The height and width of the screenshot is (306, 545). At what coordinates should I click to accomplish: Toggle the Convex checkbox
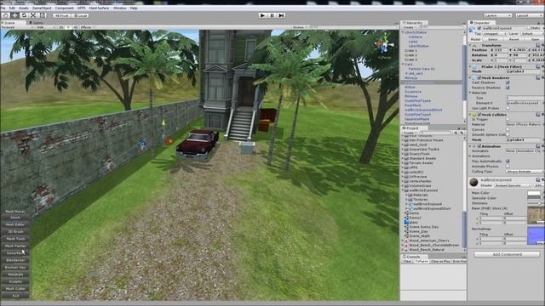508,129
